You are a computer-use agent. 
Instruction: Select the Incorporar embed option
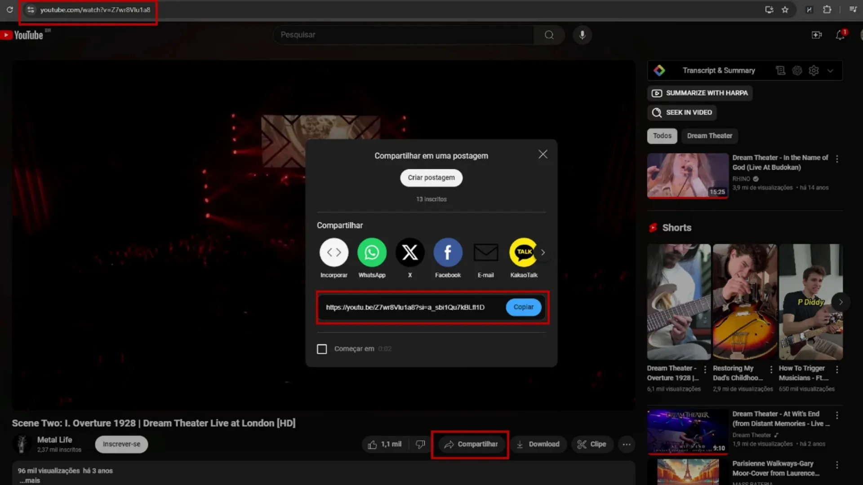[334, 252]
